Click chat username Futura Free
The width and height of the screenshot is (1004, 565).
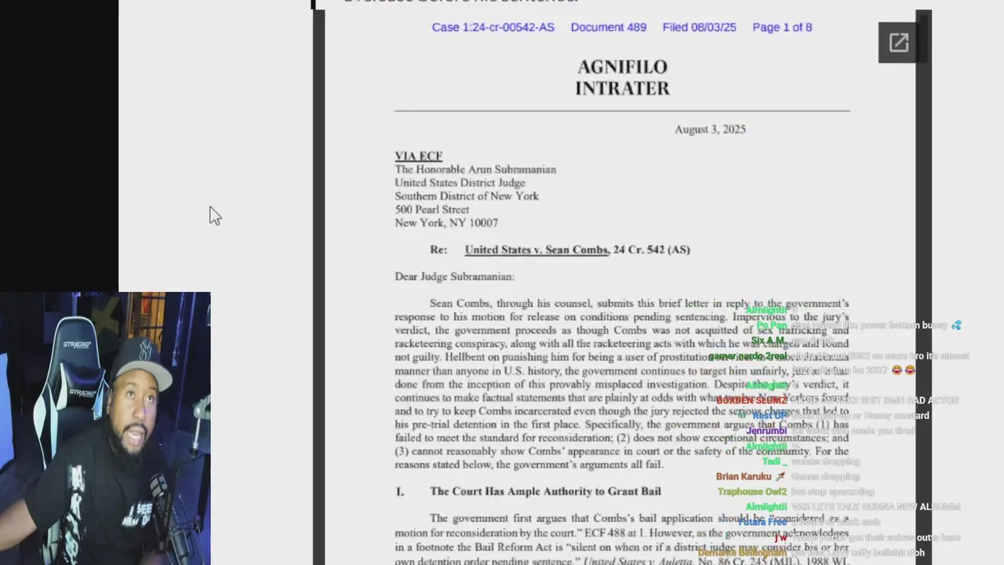(762, 522)
